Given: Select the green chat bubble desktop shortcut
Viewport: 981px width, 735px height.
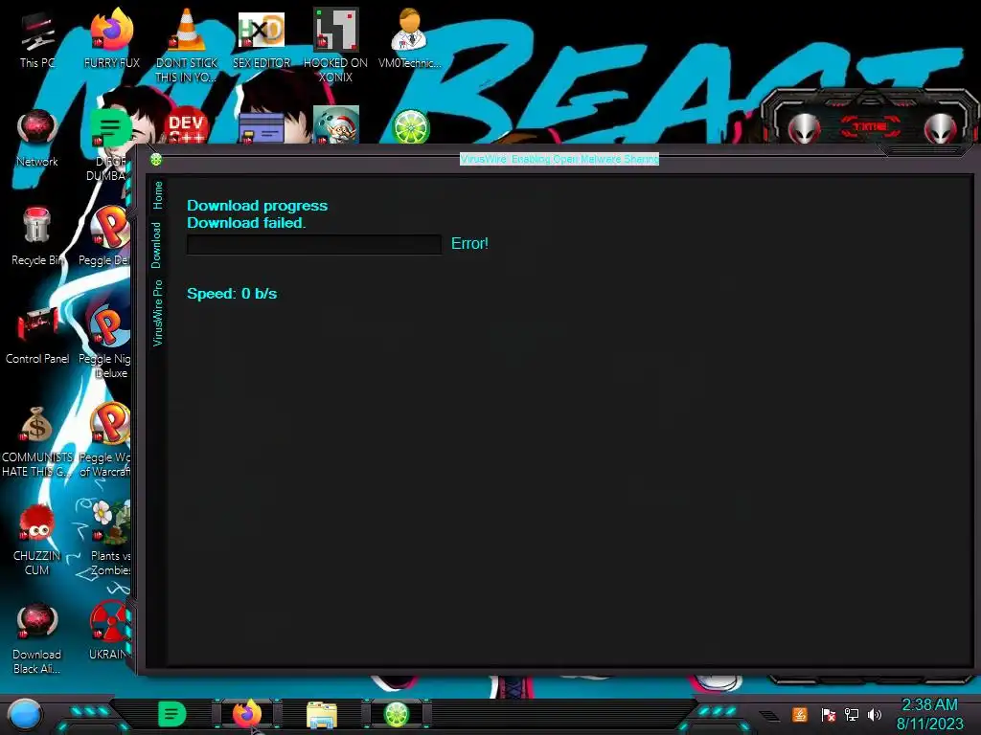Looking at the screenshot, I should pyautogui.click(x=109, y=129).
